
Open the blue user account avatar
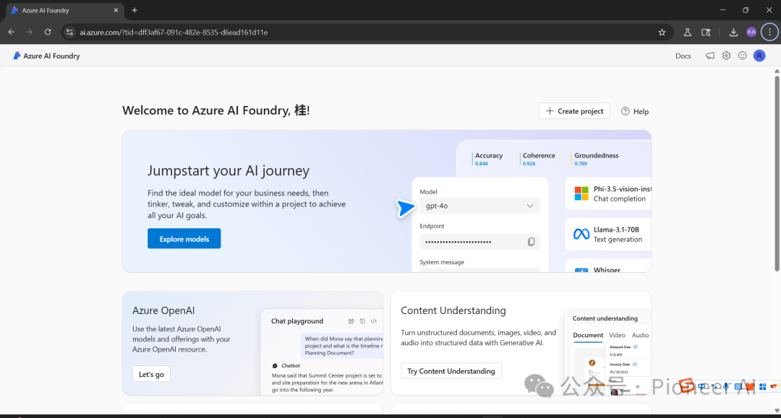[x=759, y=56]
